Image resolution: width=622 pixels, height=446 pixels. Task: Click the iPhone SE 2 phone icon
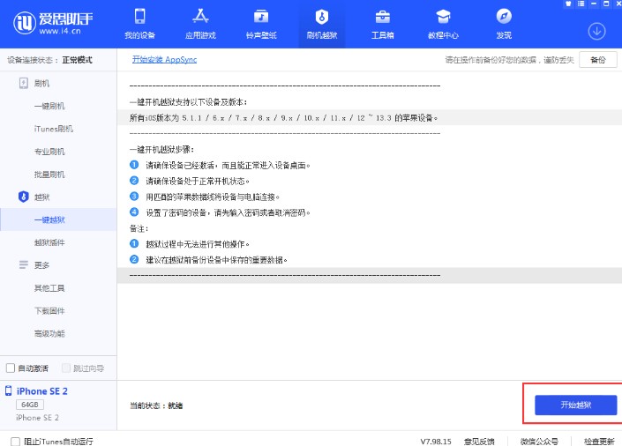coord(8,390)
